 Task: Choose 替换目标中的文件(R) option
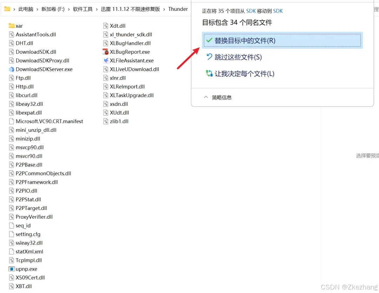[x=282, y=40]
